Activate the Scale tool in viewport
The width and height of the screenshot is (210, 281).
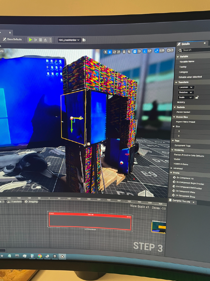click(119, 52)
